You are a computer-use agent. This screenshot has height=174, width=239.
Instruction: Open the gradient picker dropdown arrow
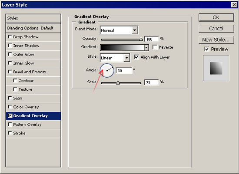point(146,48)
